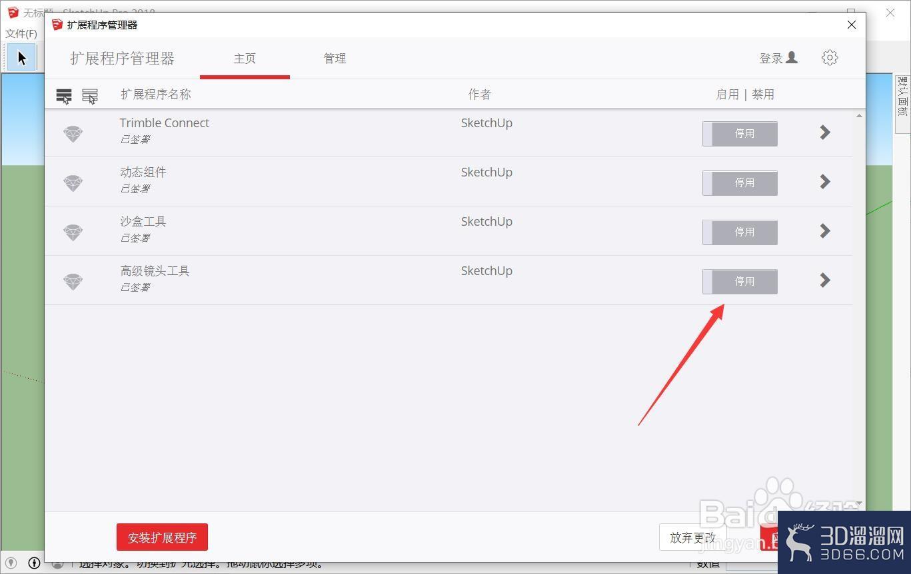Click 已签署 under 动态组件
The image size is (911, 574).
coord(135,188)
